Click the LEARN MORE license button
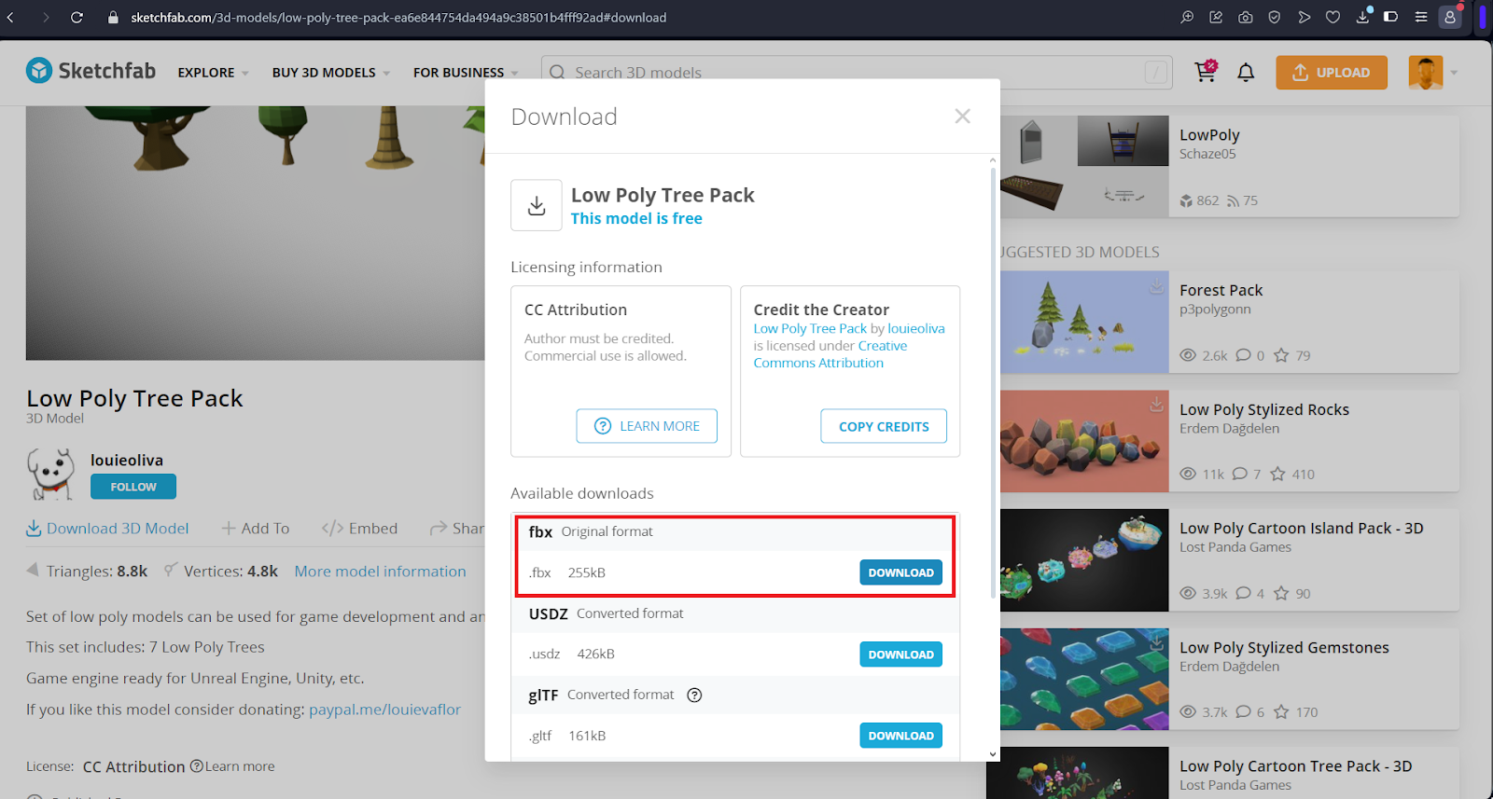 (x=647, y=426)
